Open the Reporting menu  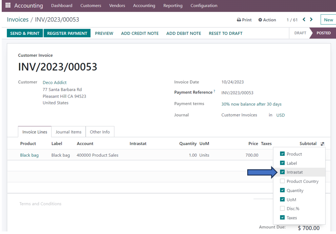click(x=173, y=6)
